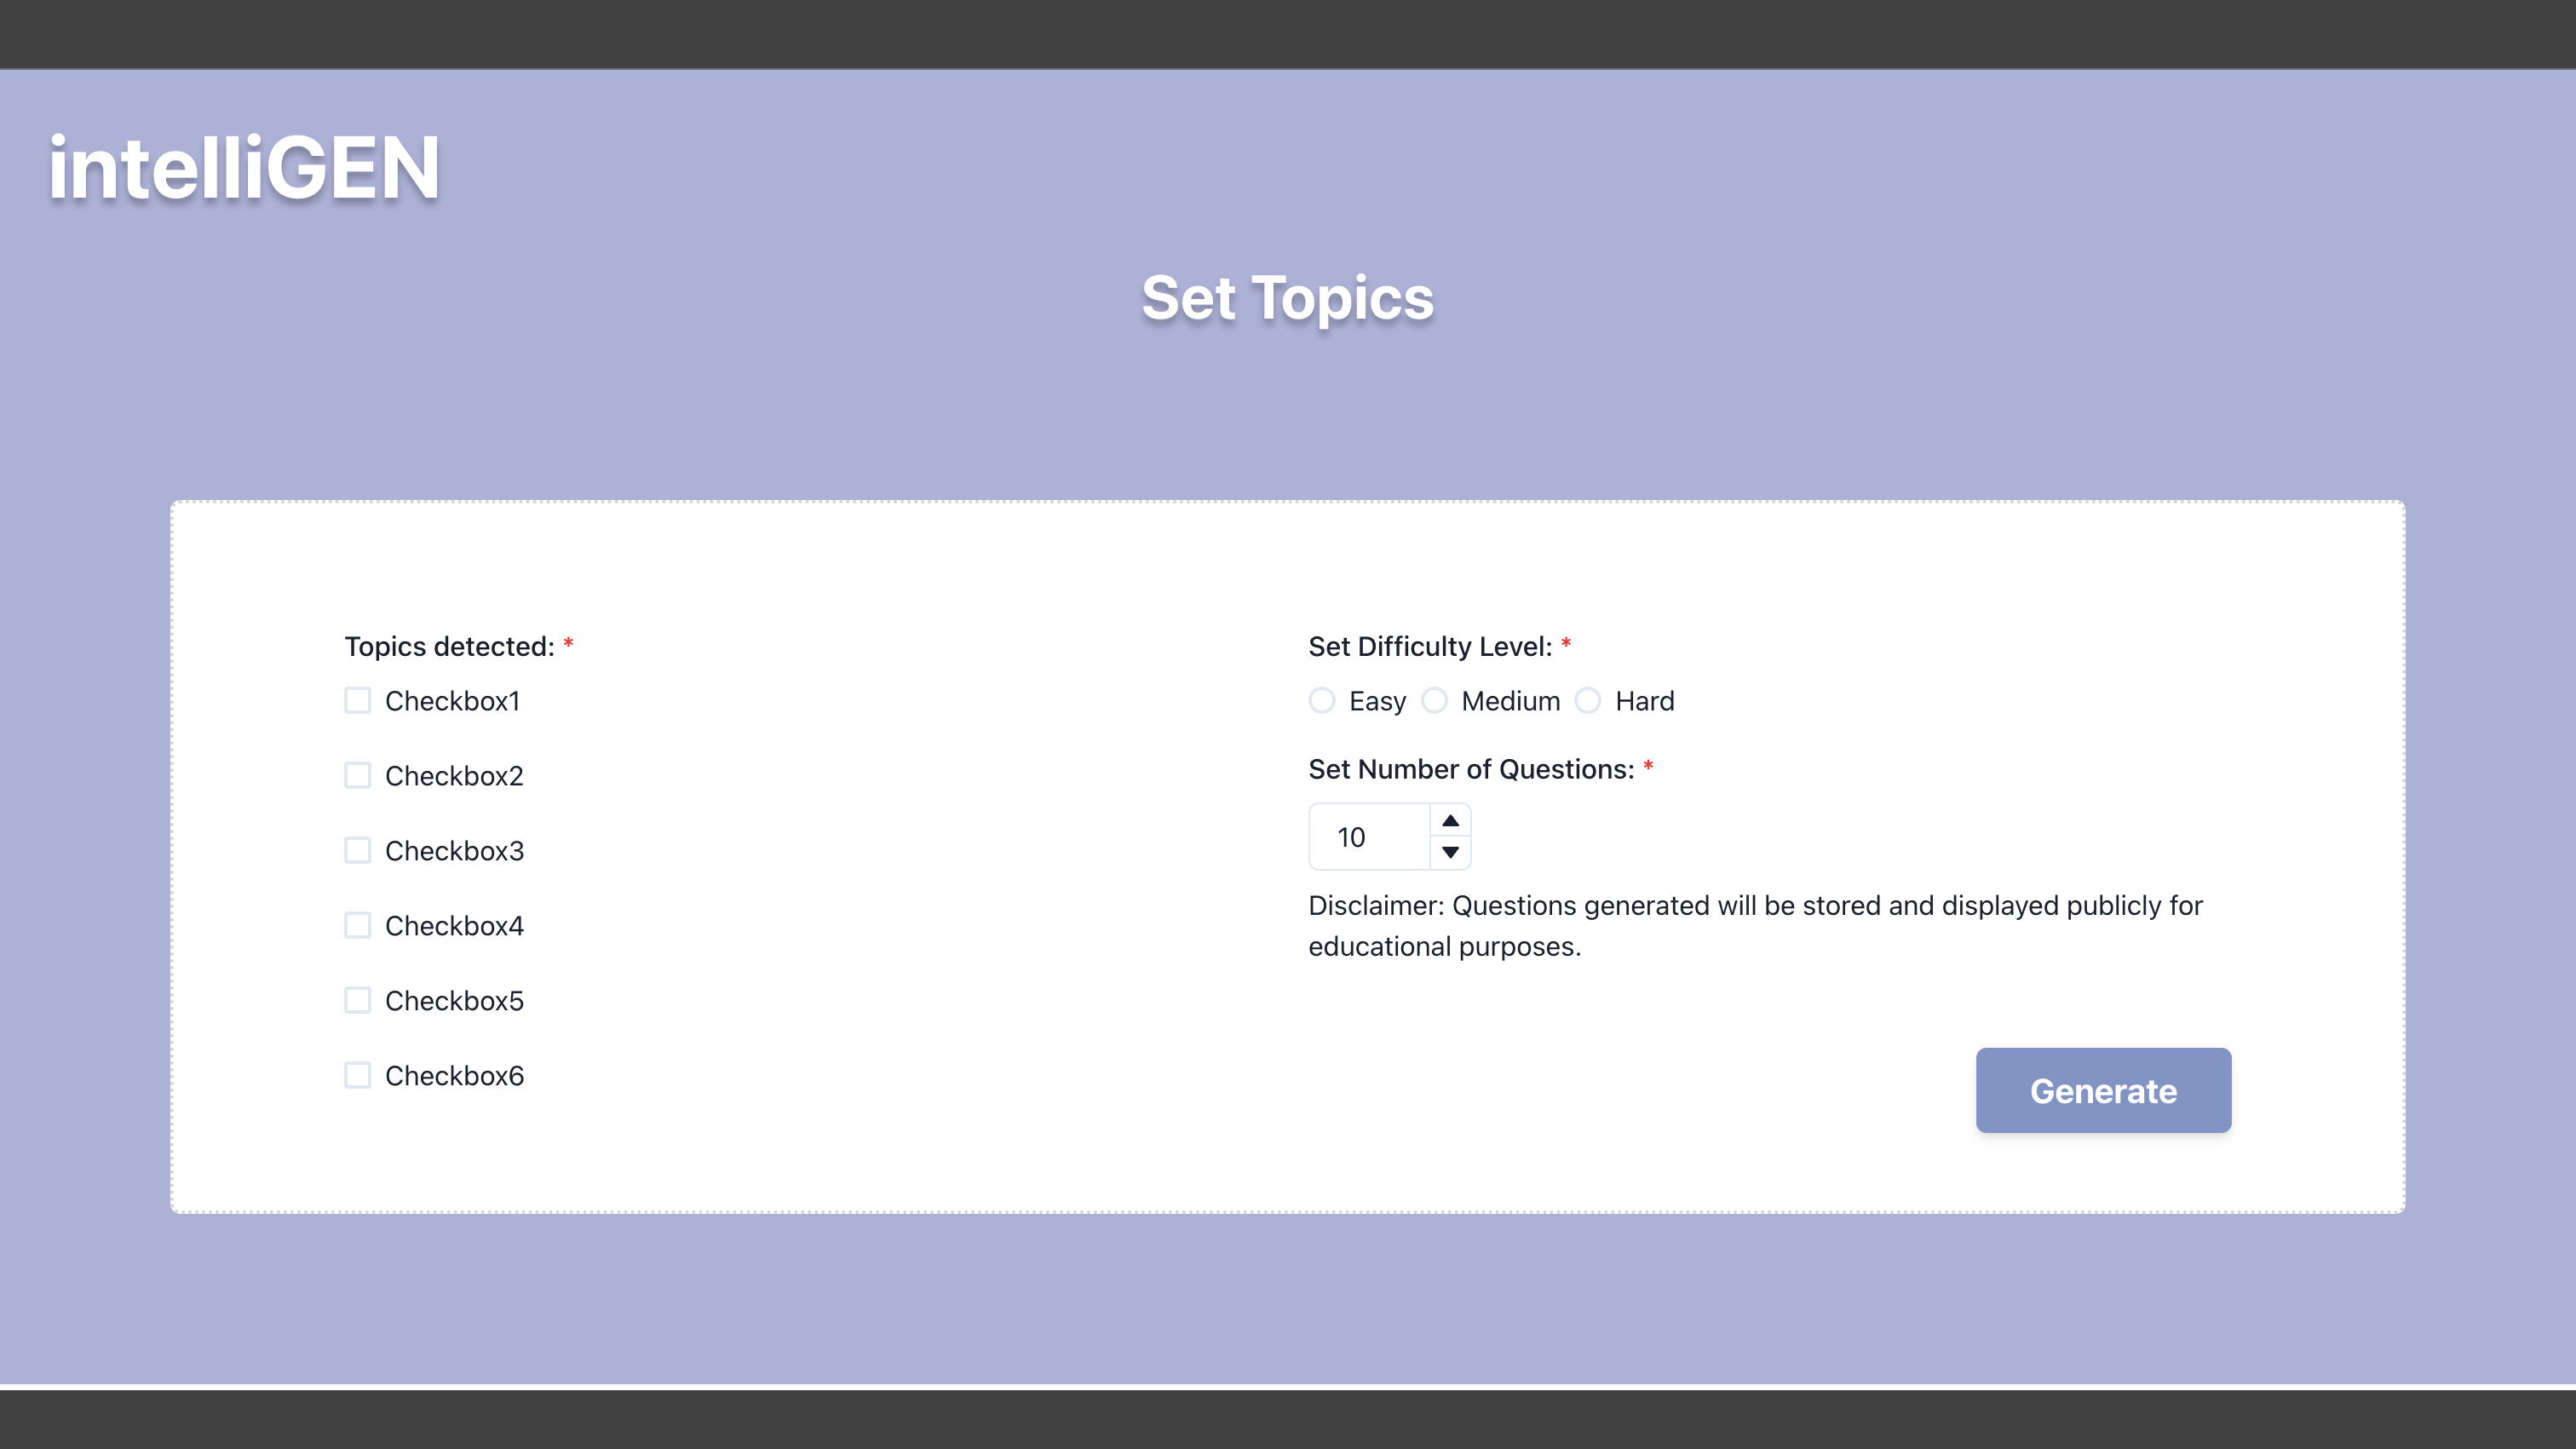The image size is (2576, 1449).
Task: Mark the Checkbox6 topic checkbox
Action: (x=357, y=1075)
